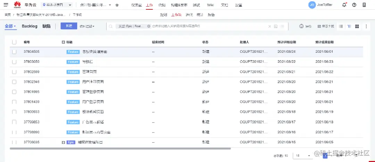This screenshot has width=375, height=162.
Task: Open the 统计 sub-tab
Action: [x=200, y=15]
